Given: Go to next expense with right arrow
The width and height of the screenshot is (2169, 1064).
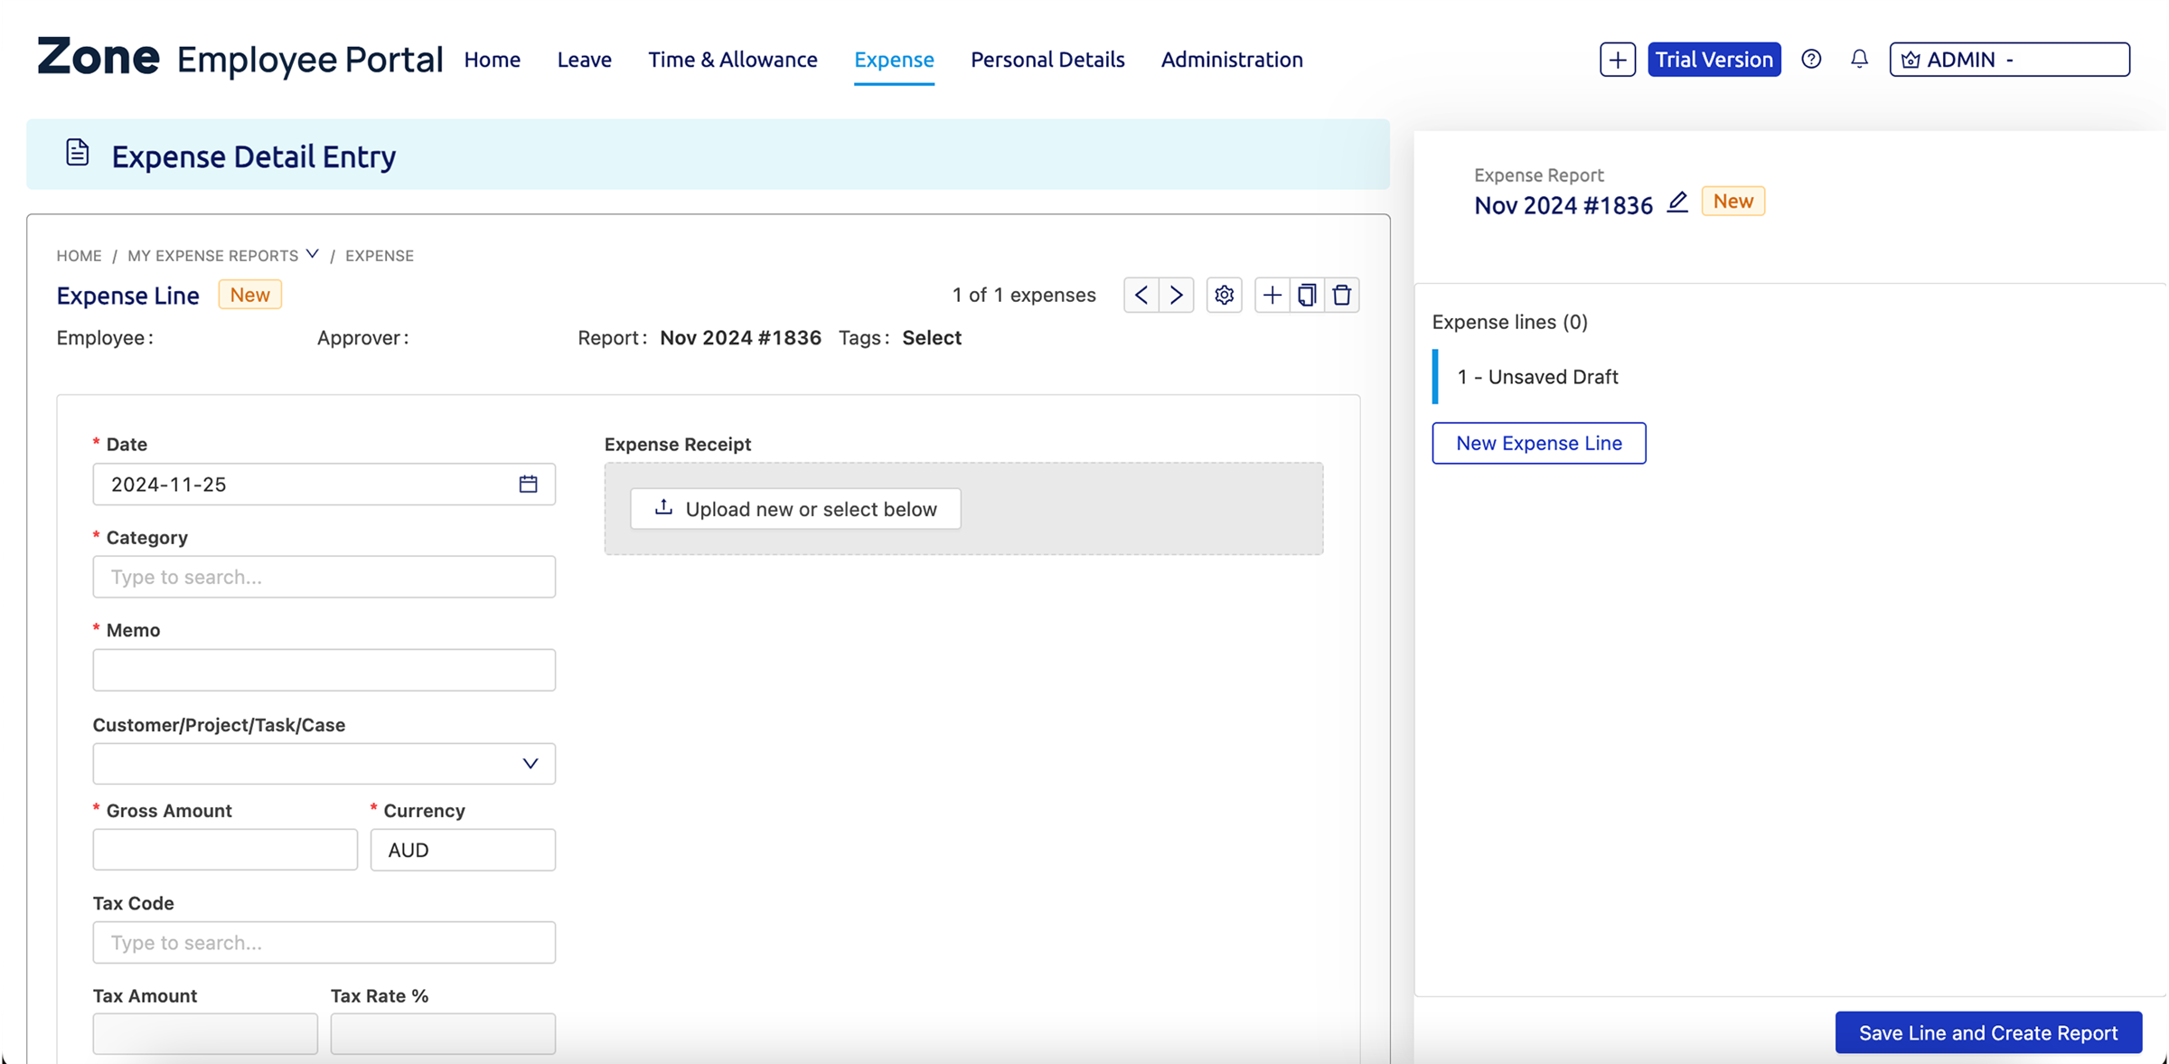Looking at the screenshot, I should [1176, 295].
